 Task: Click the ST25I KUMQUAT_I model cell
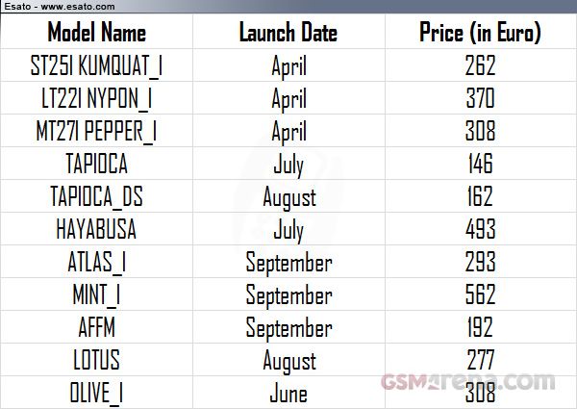[x=97, y=65]
